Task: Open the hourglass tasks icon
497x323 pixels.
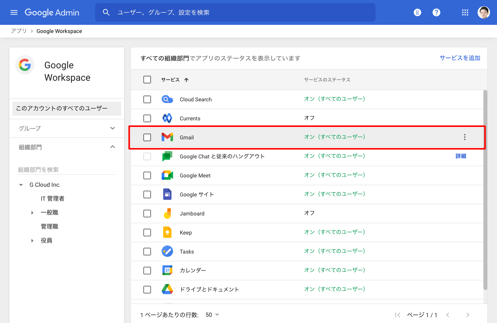Action: tap(417, 12)
